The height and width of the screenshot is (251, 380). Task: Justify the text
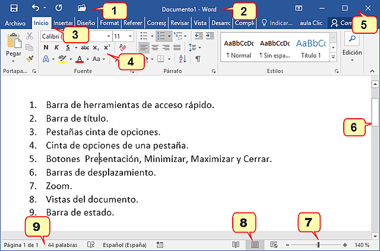click(x=177, y=47)
